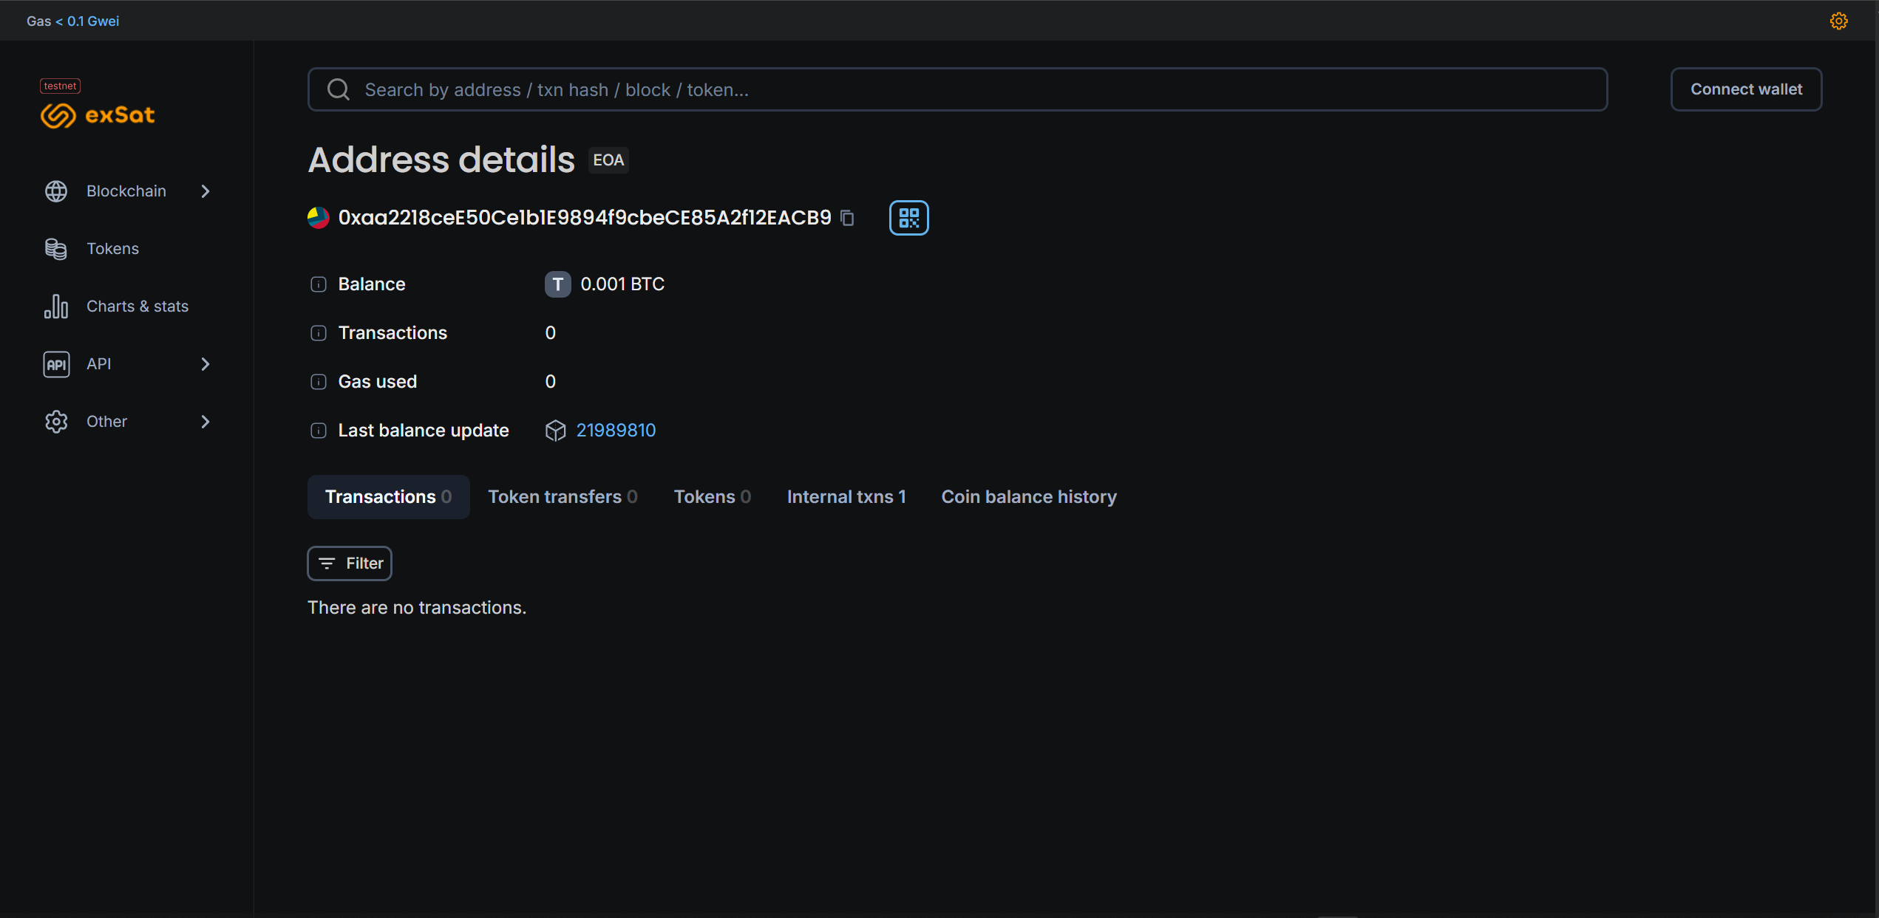Switch to Internal txns tab
The image size is (1879, 918).
point(846,497)
